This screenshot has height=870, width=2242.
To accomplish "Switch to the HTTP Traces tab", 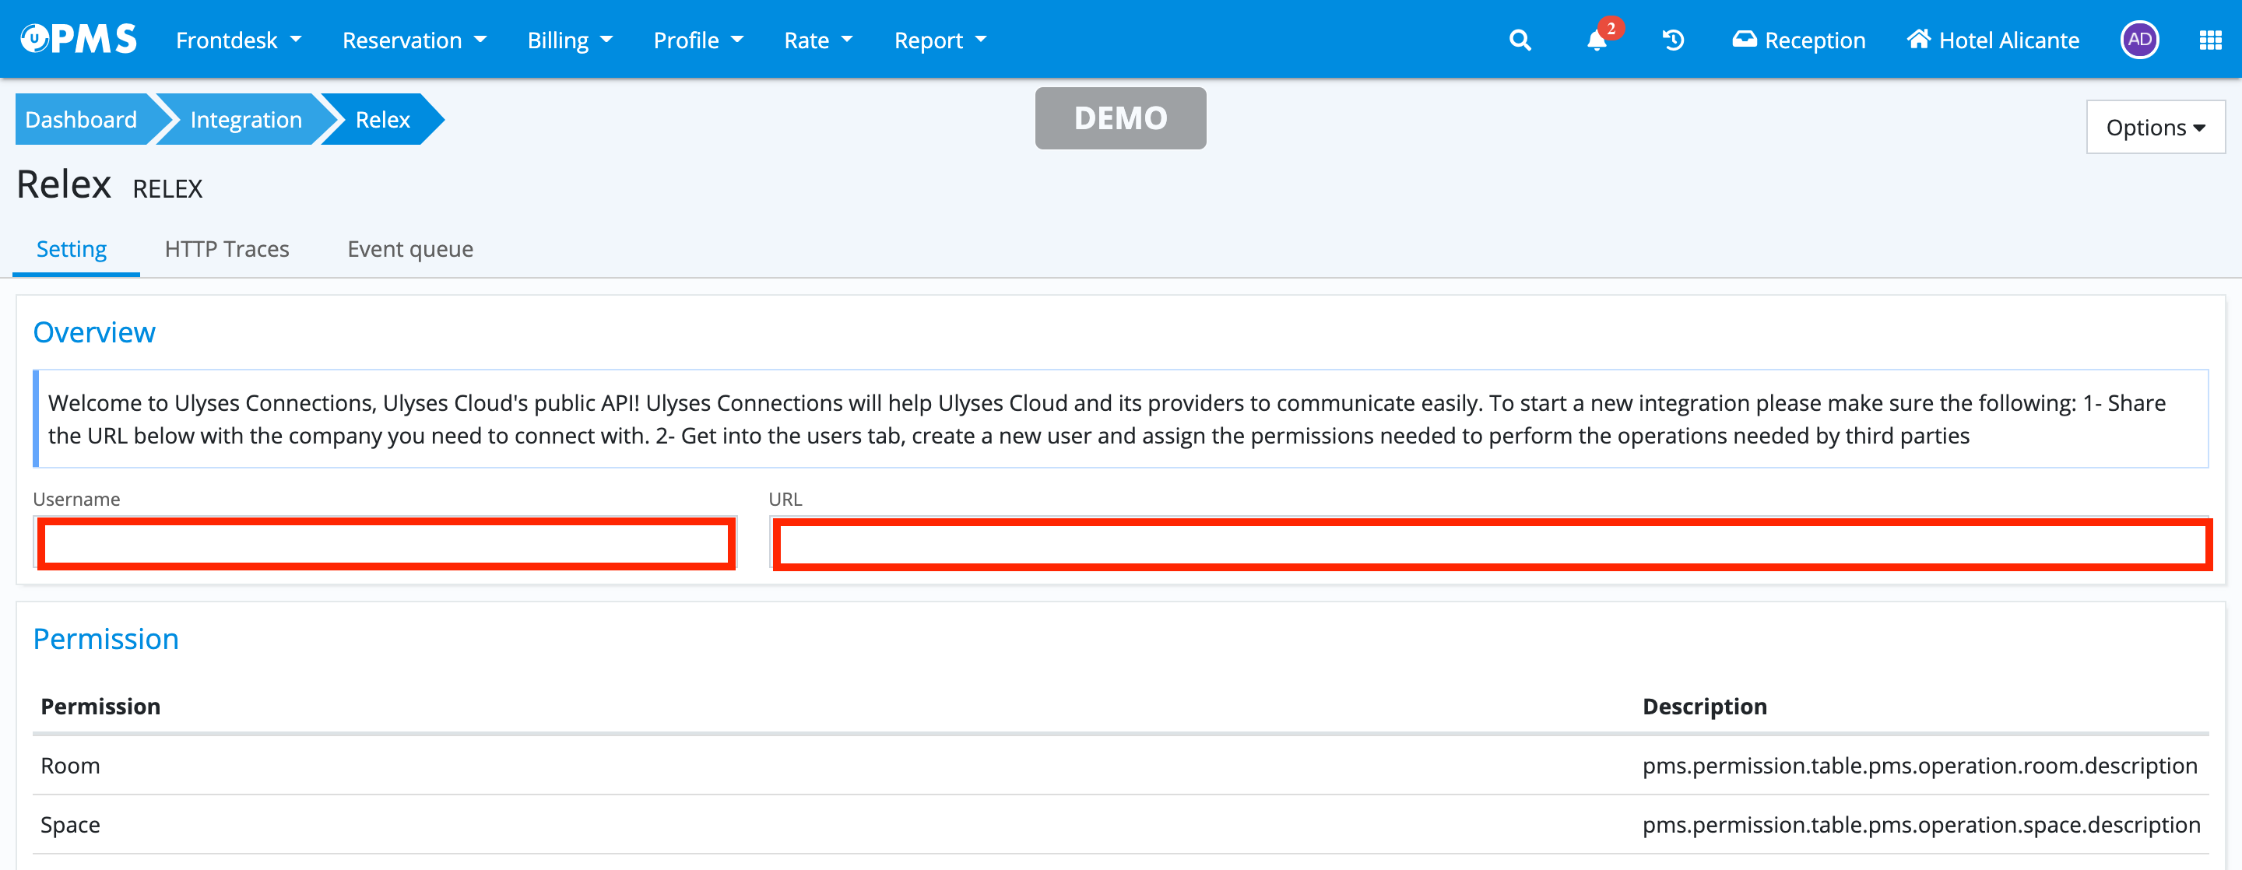I will click(227, 249).
